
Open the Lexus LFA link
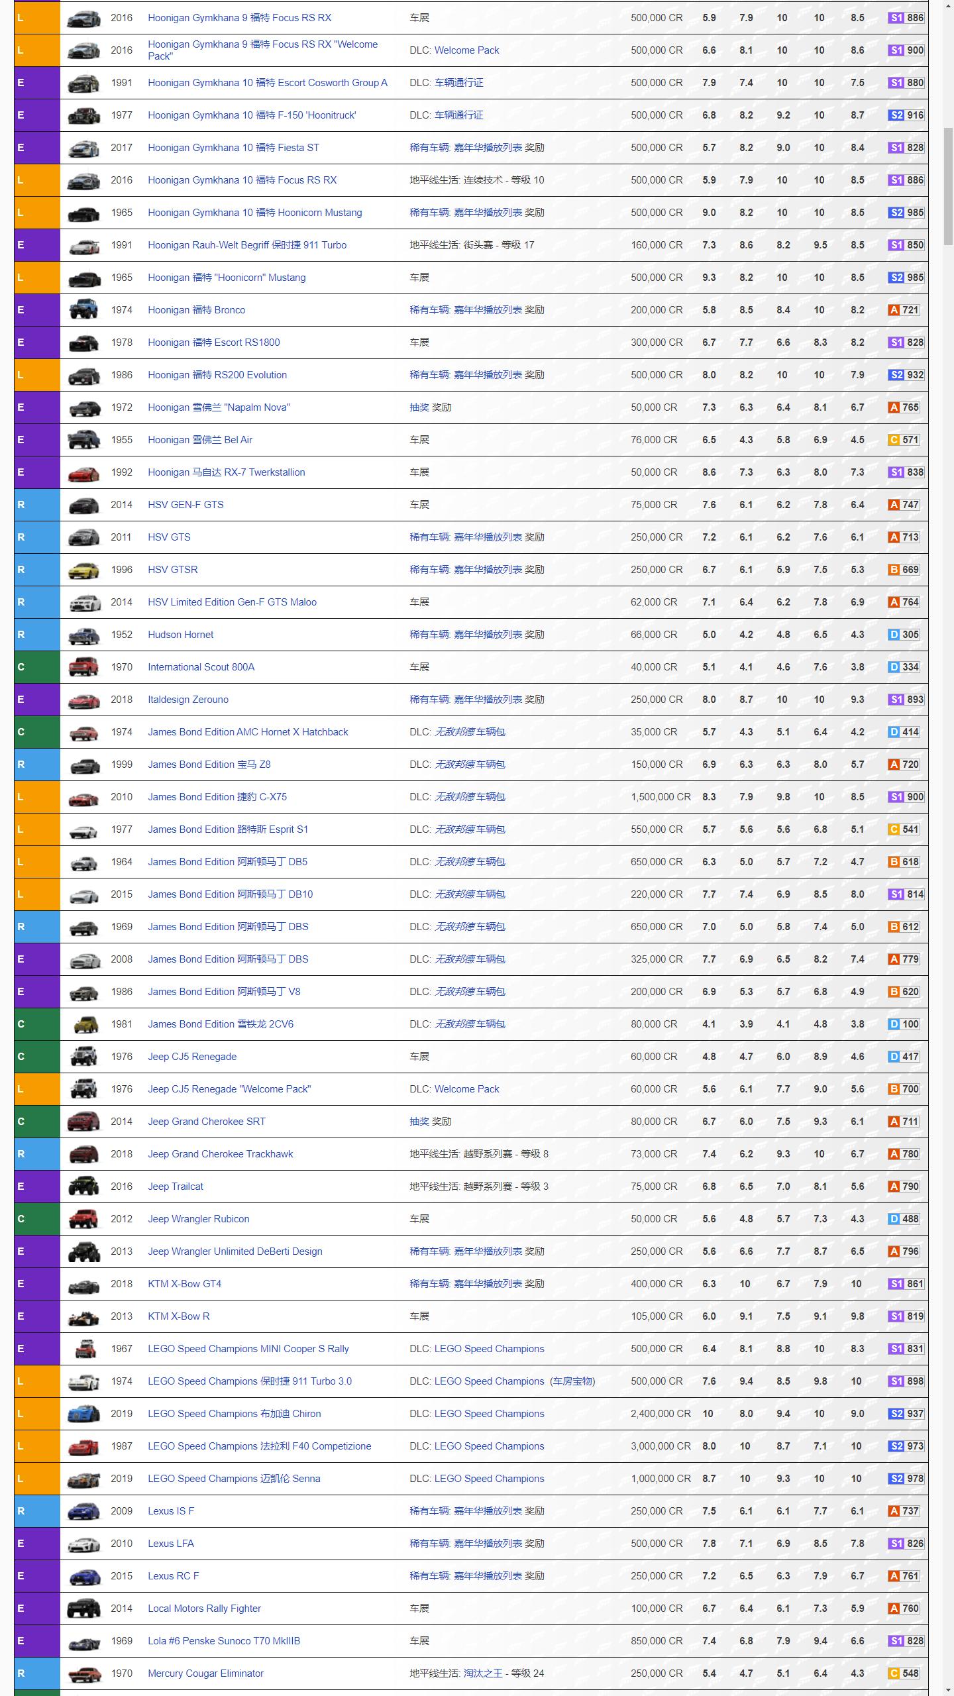tap(171, 1544)
